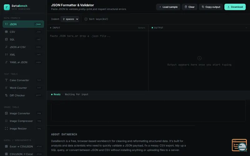This screenshot has height=156, width=250.
Task: Click the YAML ⇄ JSON converter arrows icon
Action: coord(6,62)
